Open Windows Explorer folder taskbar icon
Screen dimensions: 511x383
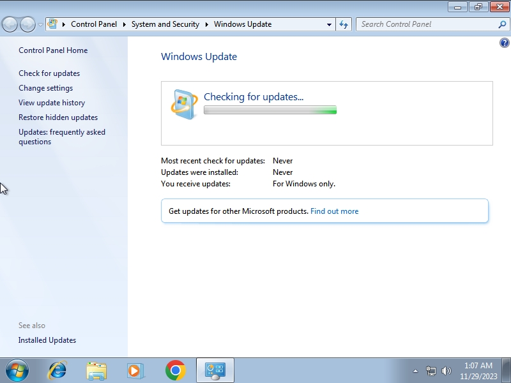point(96,371)
